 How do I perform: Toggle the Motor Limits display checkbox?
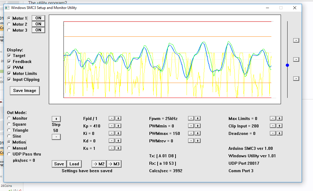9,73
